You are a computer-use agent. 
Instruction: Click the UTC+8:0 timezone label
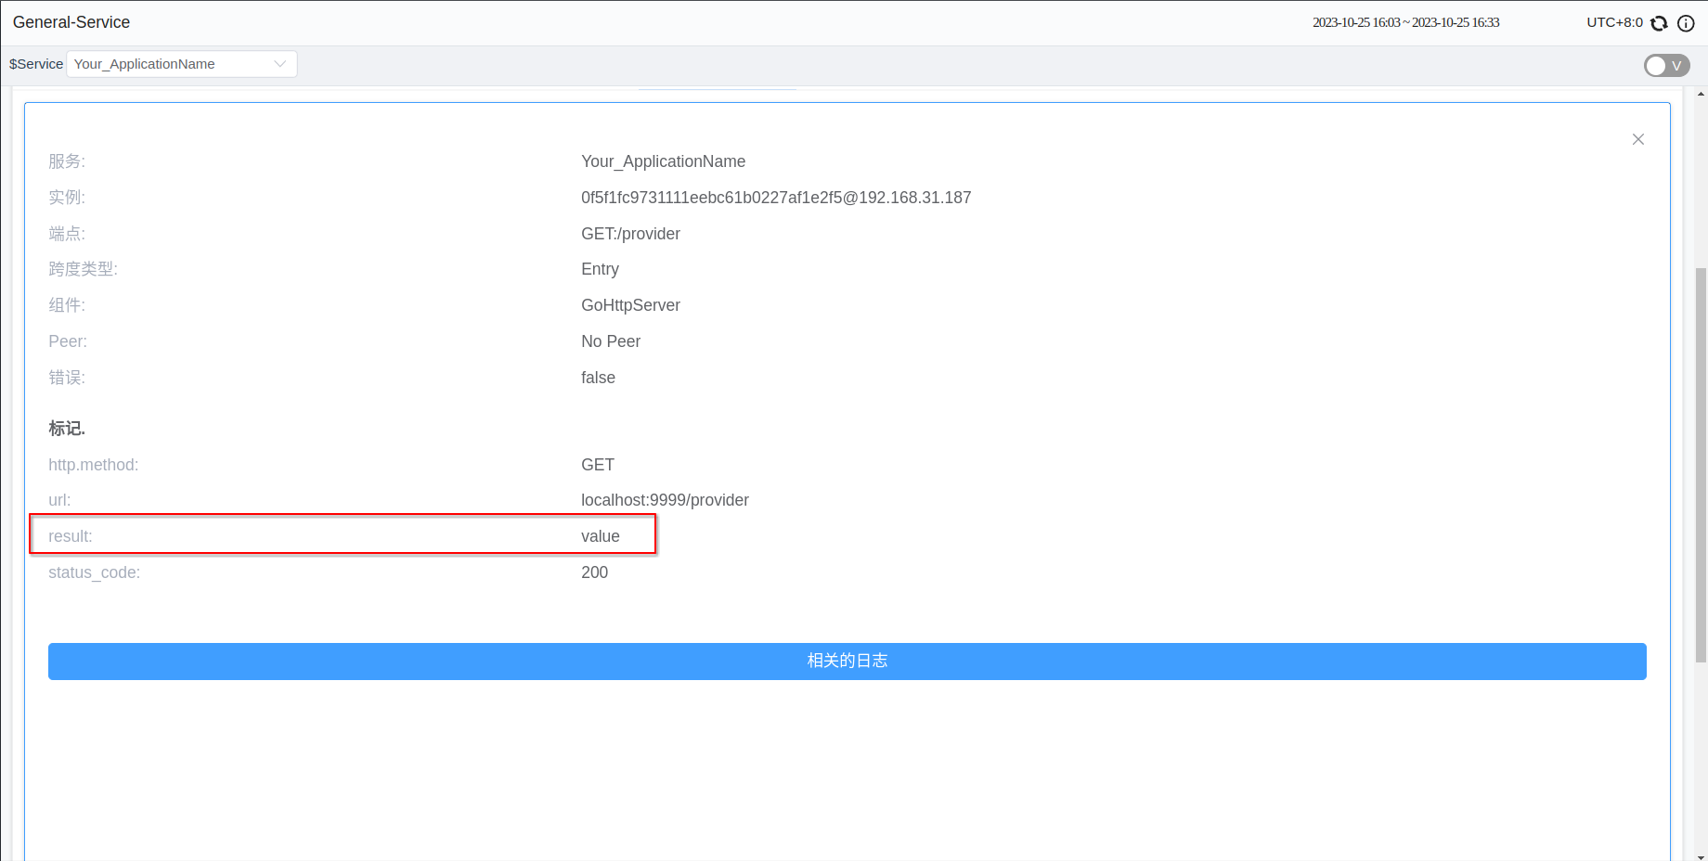[x=1613, y=22]
